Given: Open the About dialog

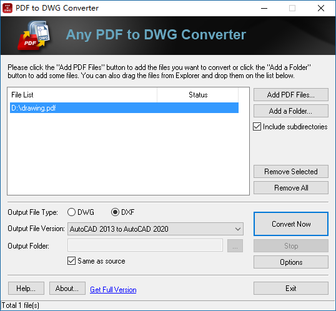Looking at the screenshot, I should click(x=67, y=289).
